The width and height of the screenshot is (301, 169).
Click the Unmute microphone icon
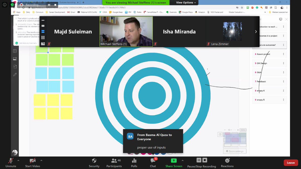tap(11, 160)
